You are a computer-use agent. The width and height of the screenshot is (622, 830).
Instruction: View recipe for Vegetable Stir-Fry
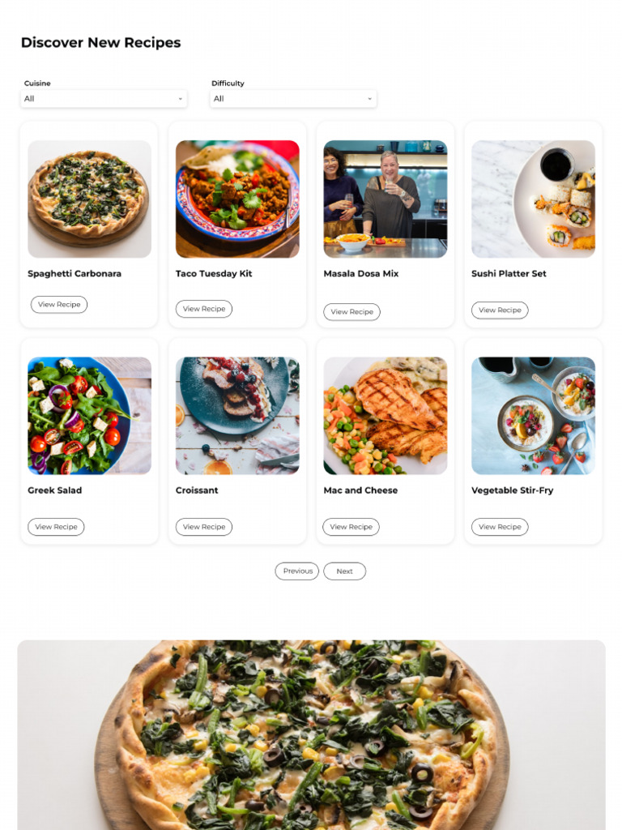point(500,527)
